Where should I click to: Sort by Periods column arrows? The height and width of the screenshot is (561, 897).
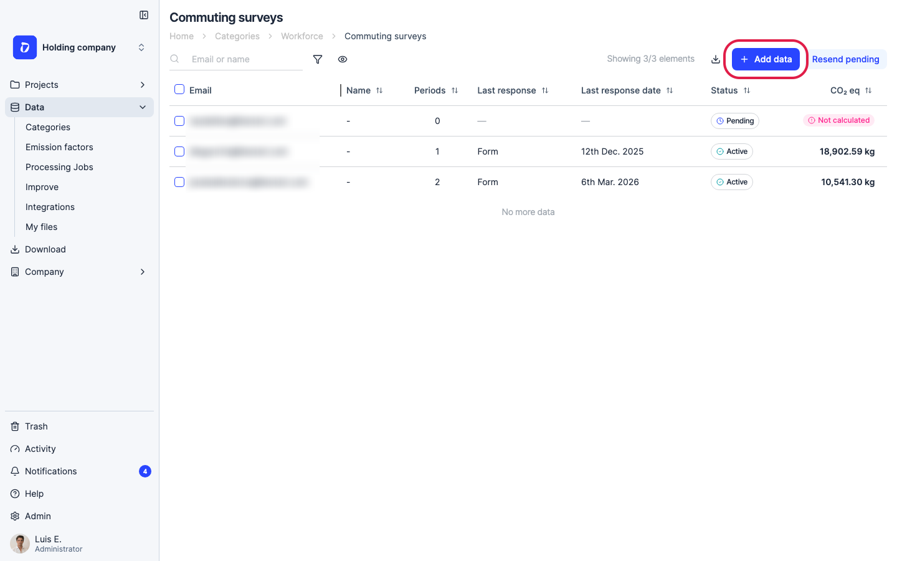click(x=455, y=90)
